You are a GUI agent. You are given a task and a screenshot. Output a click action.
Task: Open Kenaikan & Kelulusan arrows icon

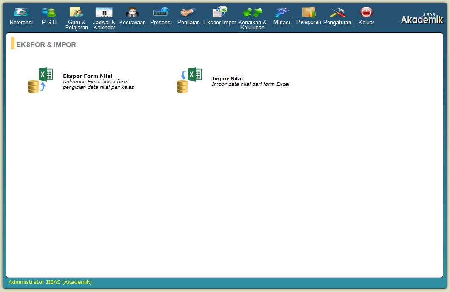tap(252, 12)
